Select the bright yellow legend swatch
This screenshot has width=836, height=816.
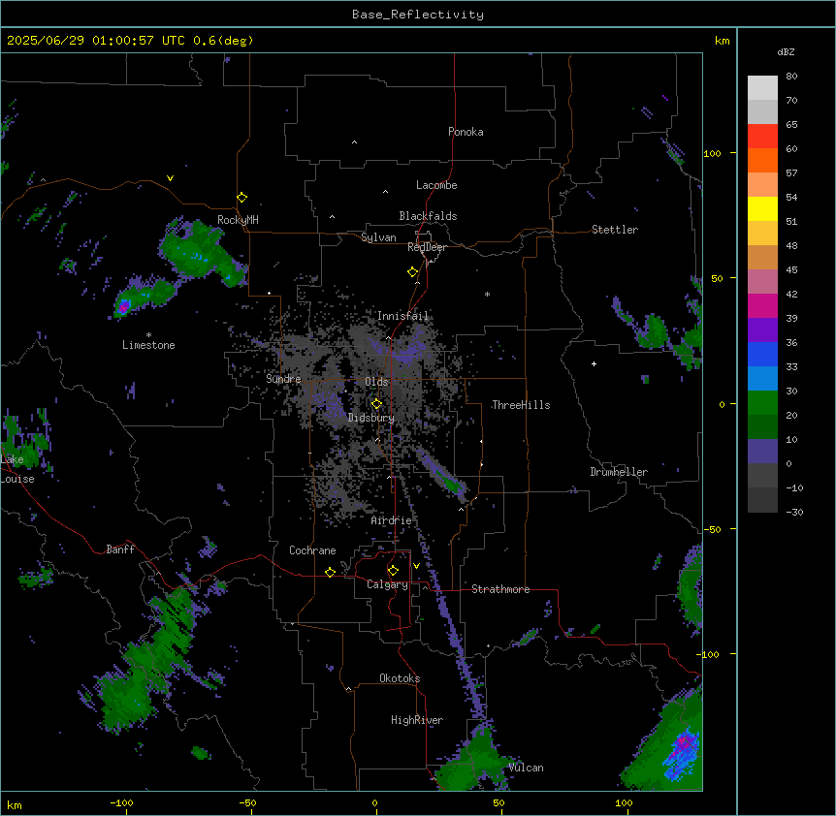tap(762, 208)
